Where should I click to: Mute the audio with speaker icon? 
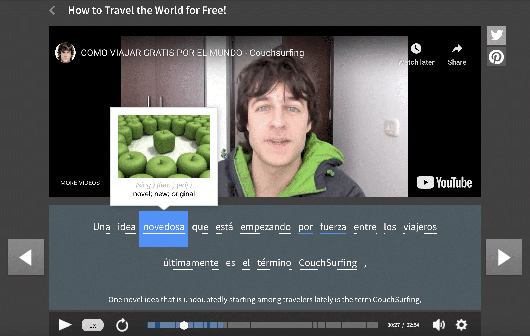coord(439,325)
